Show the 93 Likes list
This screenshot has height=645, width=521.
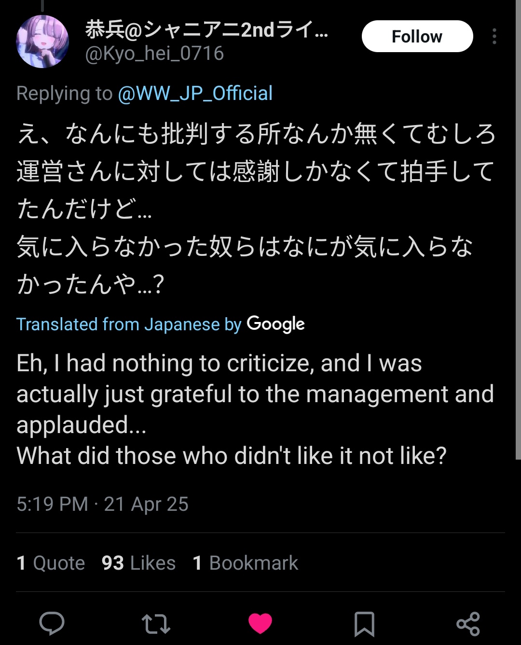point(138,563)
